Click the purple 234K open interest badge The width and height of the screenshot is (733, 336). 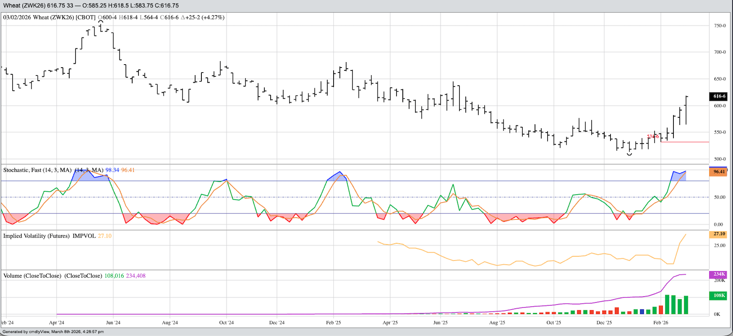pyautogui.click(x=719, y=274)
